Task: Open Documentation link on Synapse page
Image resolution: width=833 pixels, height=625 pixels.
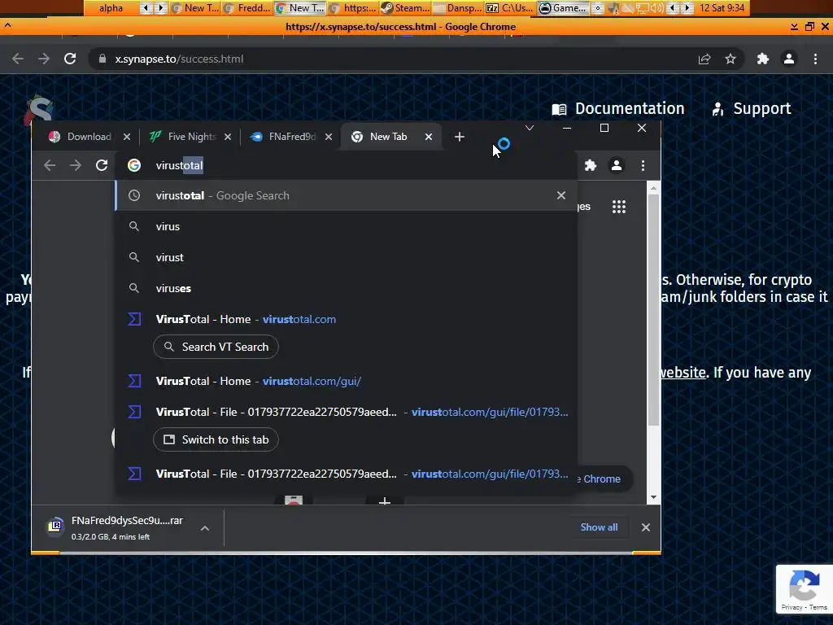Action: (x=618, y=108)
